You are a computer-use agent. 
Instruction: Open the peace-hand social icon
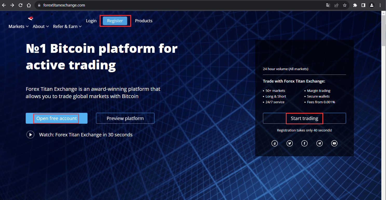(x=274, y=143)
